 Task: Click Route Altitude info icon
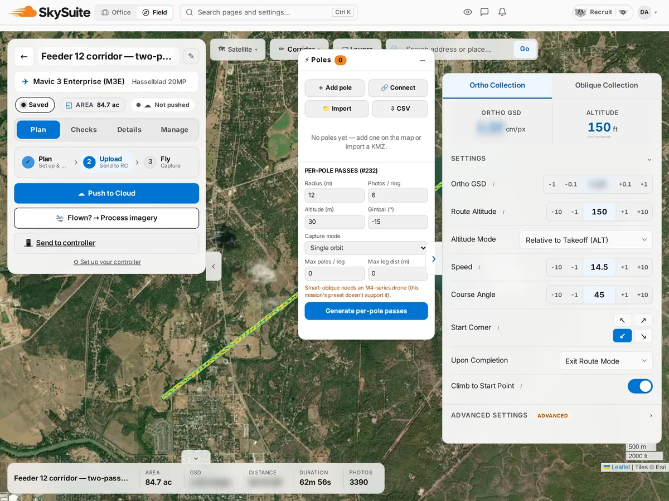(x=503, y=212)
